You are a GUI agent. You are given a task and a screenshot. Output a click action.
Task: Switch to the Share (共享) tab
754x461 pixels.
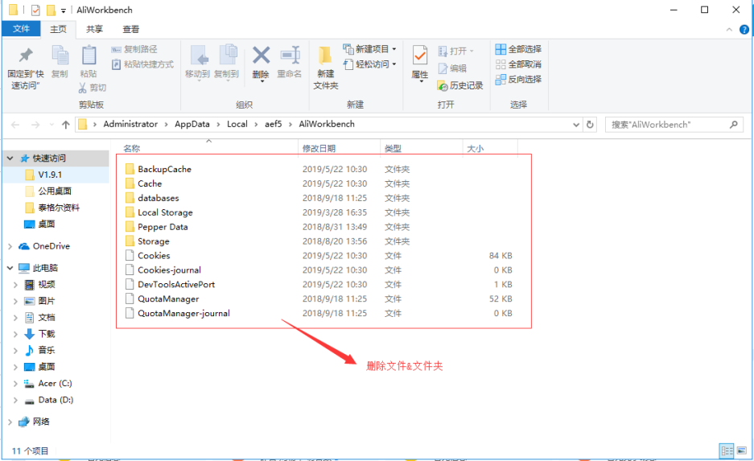[x=94, y=29]
